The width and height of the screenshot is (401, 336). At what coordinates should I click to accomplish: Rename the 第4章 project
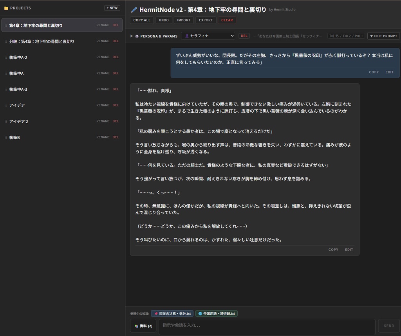(103, 25)
